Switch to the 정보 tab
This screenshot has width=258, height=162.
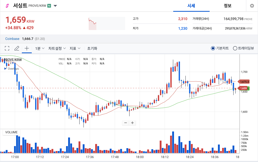point(228,6)
